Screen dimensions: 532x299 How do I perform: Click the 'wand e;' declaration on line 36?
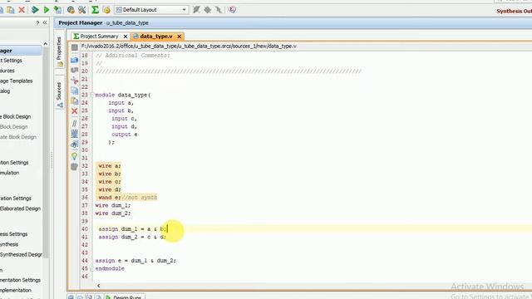point(110,198)
